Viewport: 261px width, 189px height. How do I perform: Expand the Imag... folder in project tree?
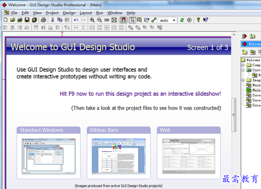point(243,80)
